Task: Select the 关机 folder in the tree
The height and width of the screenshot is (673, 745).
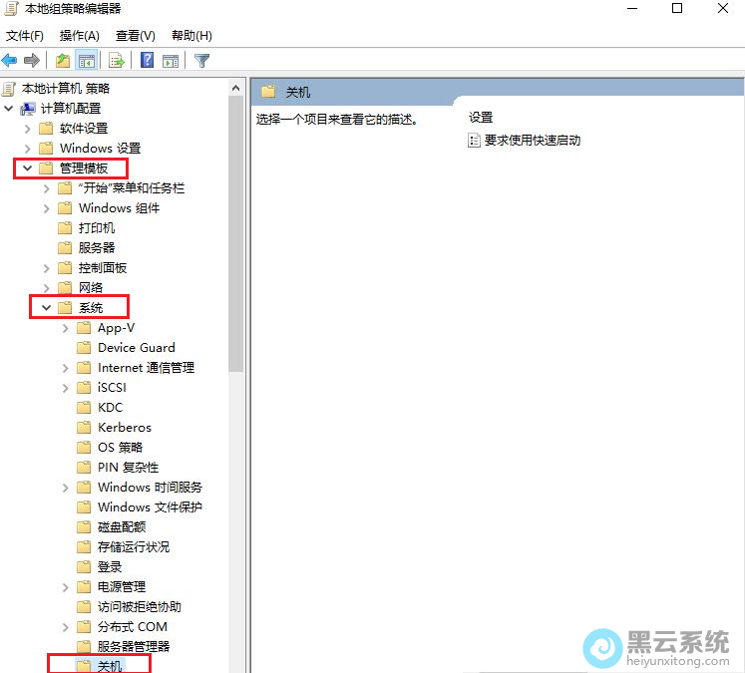Action: click(x=110, y=665)
